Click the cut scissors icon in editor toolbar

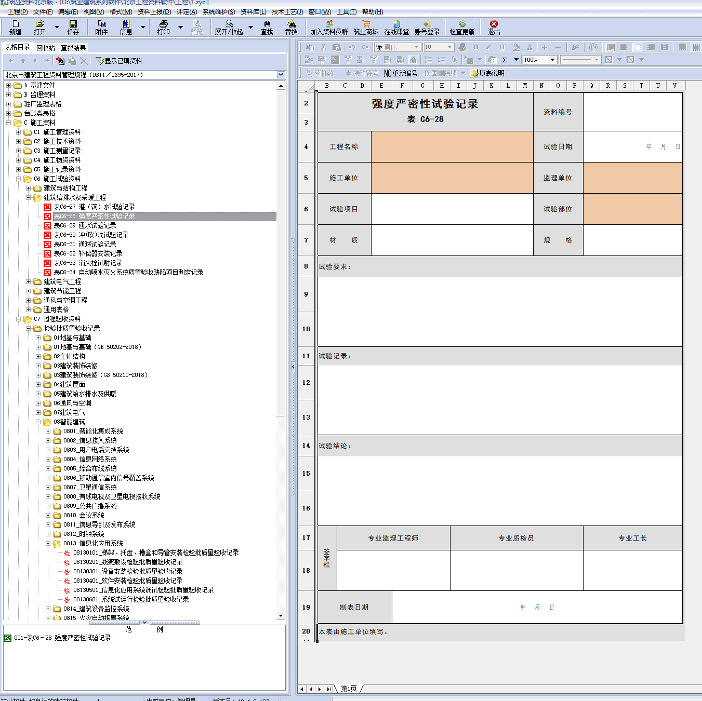tap(323, 47)
